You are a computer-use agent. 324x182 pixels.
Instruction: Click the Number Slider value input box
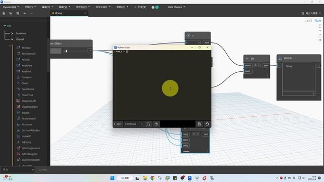coord(56,51)
